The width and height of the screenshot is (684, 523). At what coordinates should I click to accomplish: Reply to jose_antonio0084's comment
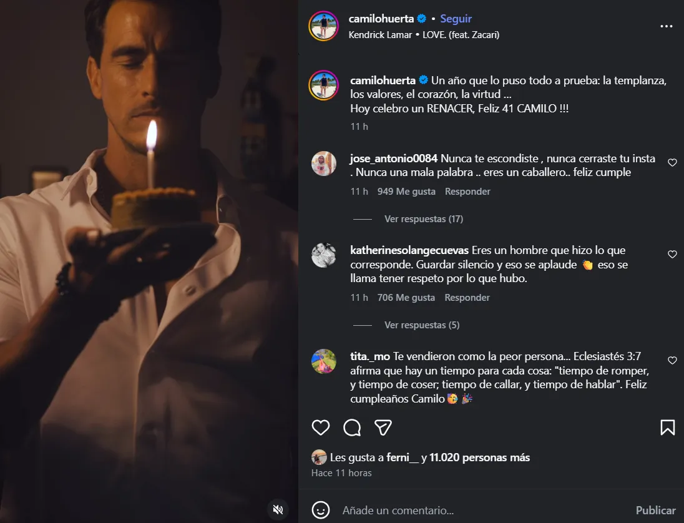467,192
